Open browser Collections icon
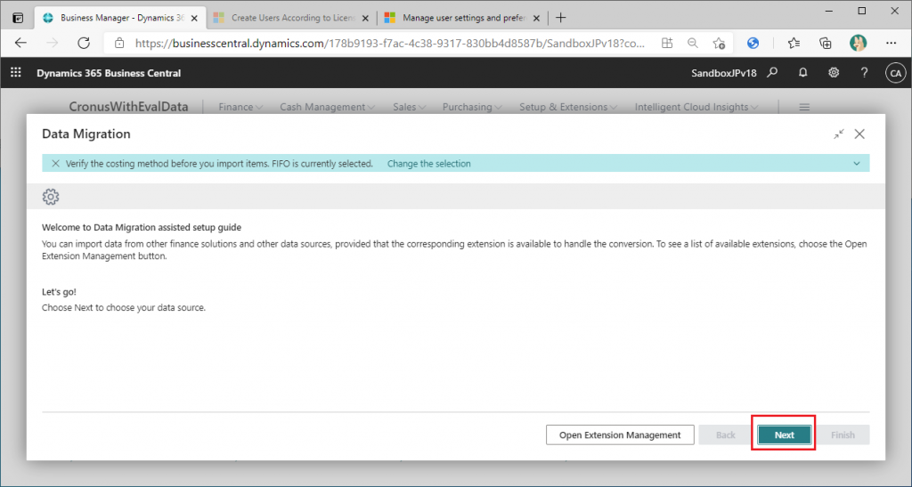Viewport: 912px width, 487px height. tap(826, 43)
